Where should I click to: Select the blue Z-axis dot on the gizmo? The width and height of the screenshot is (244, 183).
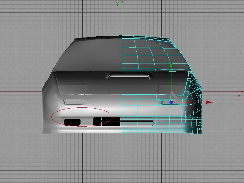(x=171, y=102)
